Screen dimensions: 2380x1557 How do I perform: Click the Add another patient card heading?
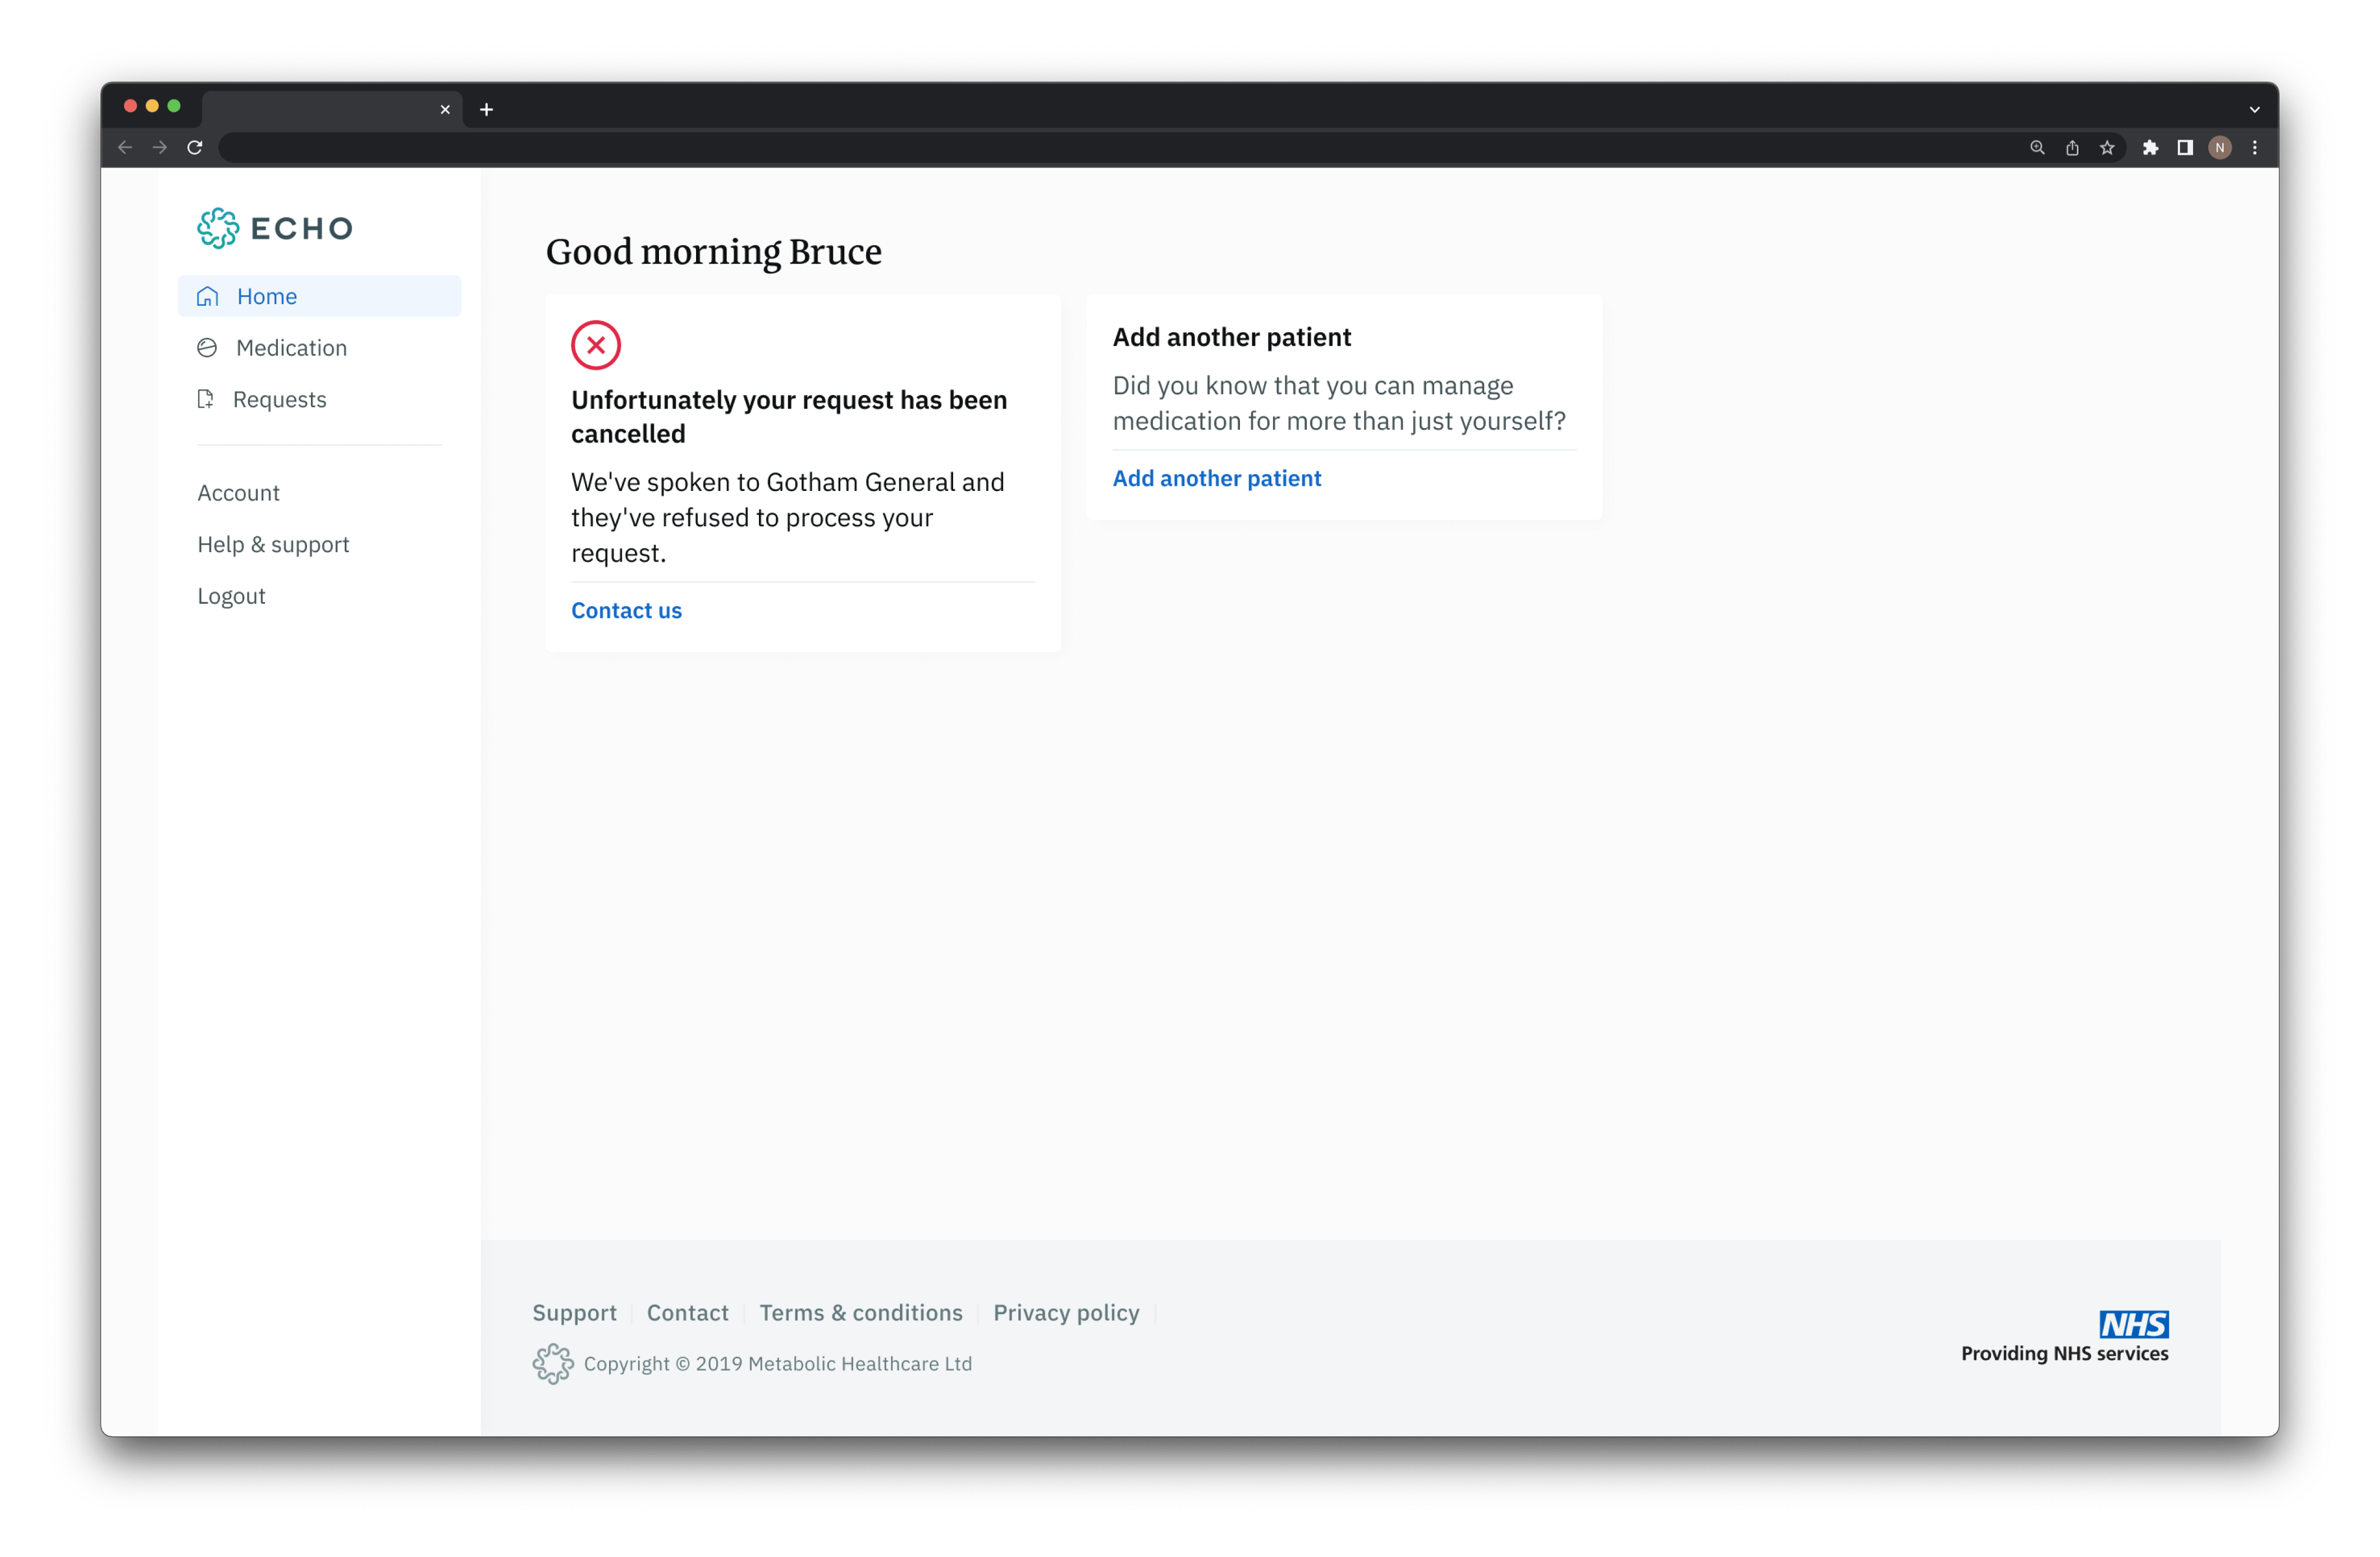pos(1232,337)
